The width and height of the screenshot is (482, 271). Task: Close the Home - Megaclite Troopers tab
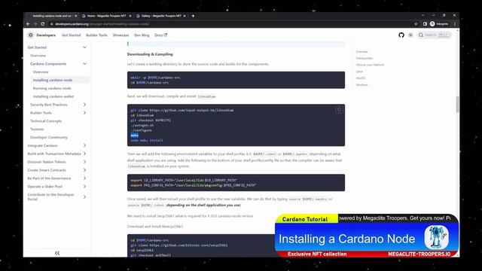tap(130, 16)
